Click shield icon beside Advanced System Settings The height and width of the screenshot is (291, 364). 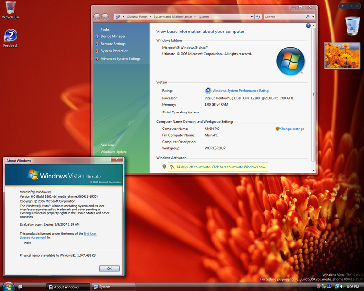point(97,59)
